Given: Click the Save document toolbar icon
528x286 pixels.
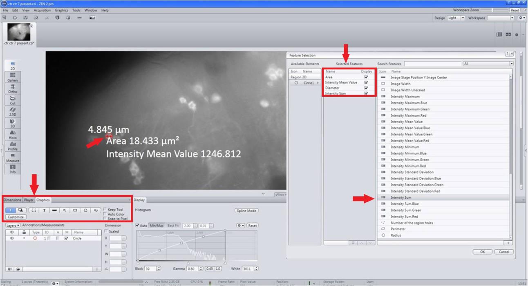Looking at the screenshot, I should pos(25,18).
